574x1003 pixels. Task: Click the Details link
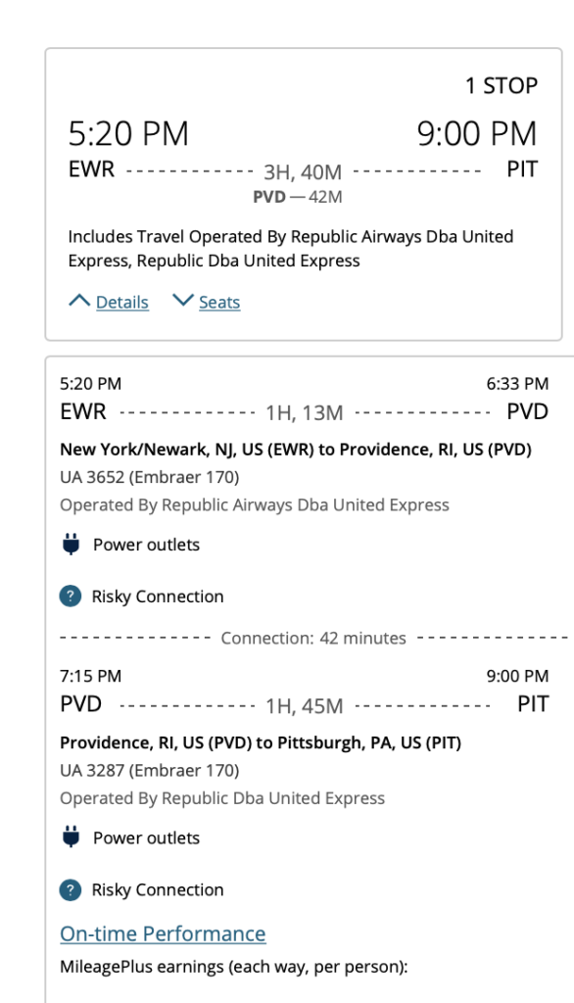click(x=121, y=302)
